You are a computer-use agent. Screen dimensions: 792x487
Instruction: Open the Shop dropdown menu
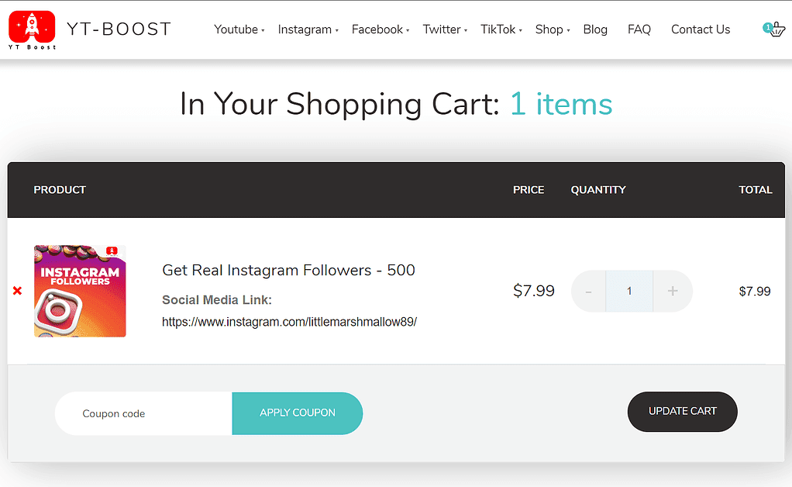click(549, 29)
